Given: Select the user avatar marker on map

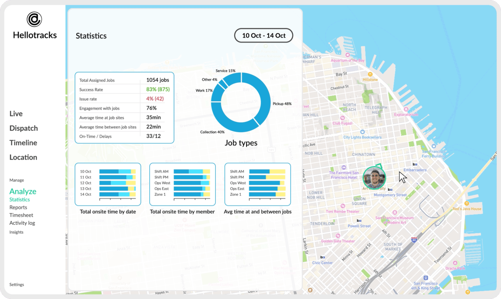Looking at the screenshot, I should (374, 178).
